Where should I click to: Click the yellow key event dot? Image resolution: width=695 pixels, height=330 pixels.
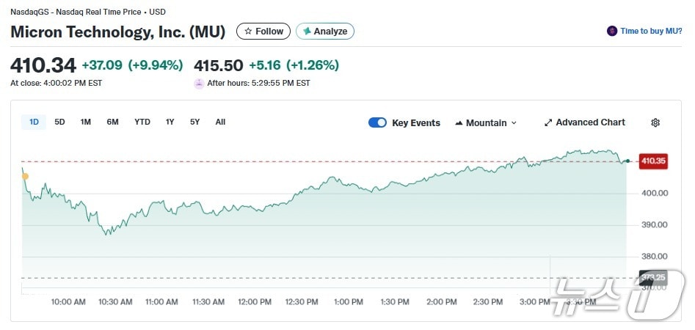[26, 176]
